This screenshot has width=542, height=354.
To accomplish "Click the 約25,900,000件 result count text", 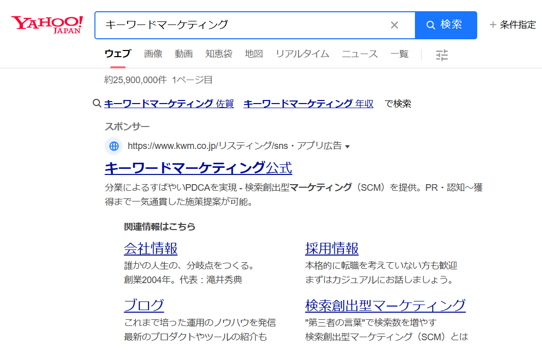I will pyautogui.click(x=136, y=80).
